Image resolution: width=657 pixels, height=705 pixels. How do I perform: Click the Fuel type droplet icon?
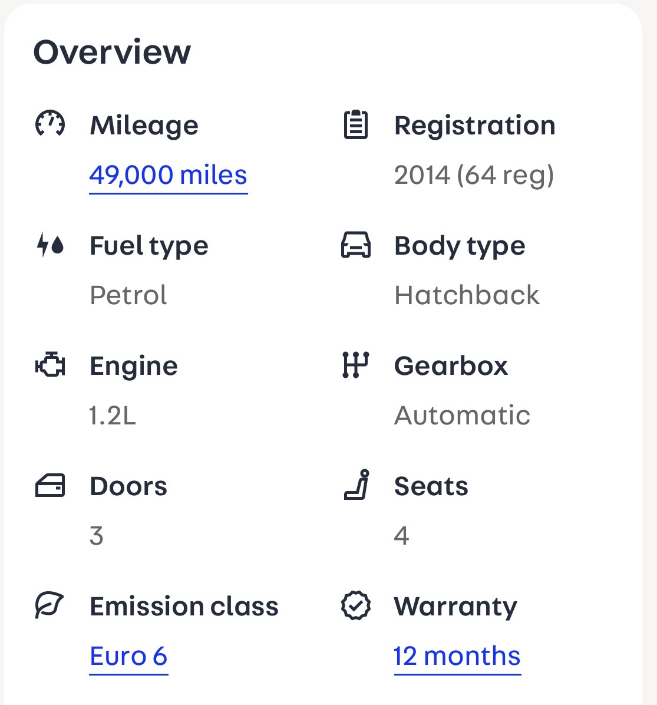point(50,245)
